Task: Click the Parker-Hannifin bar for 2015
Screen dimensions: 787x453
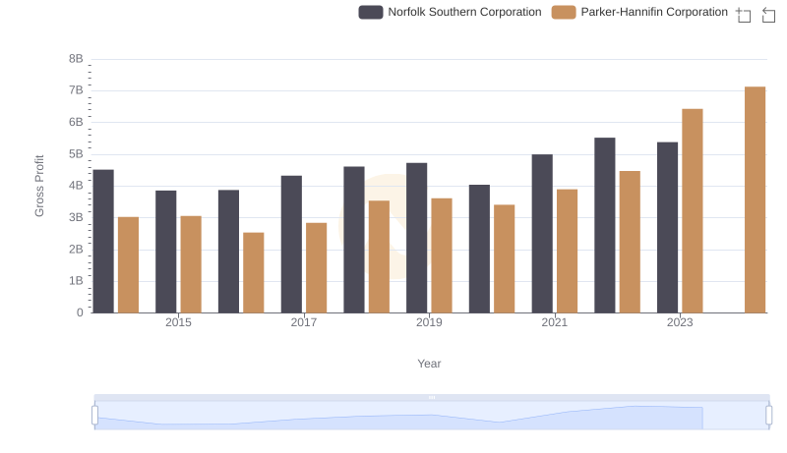Action: click(x=191, y=264)
